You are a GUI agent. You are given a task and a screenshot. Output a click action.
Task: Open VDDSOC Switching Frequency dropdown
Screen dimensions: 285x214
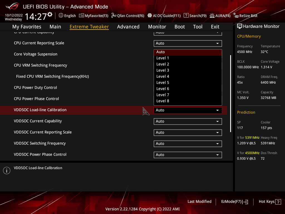point(188,144)
